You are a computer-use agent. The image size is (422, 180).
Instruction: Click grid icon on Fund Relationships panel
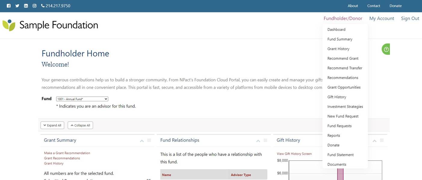click(265, 141)
